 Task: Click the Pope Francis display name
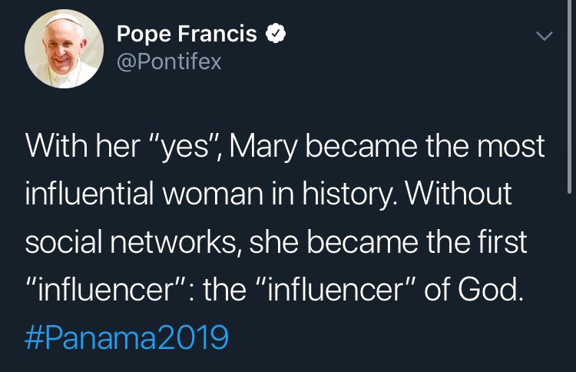pos(187,35)
